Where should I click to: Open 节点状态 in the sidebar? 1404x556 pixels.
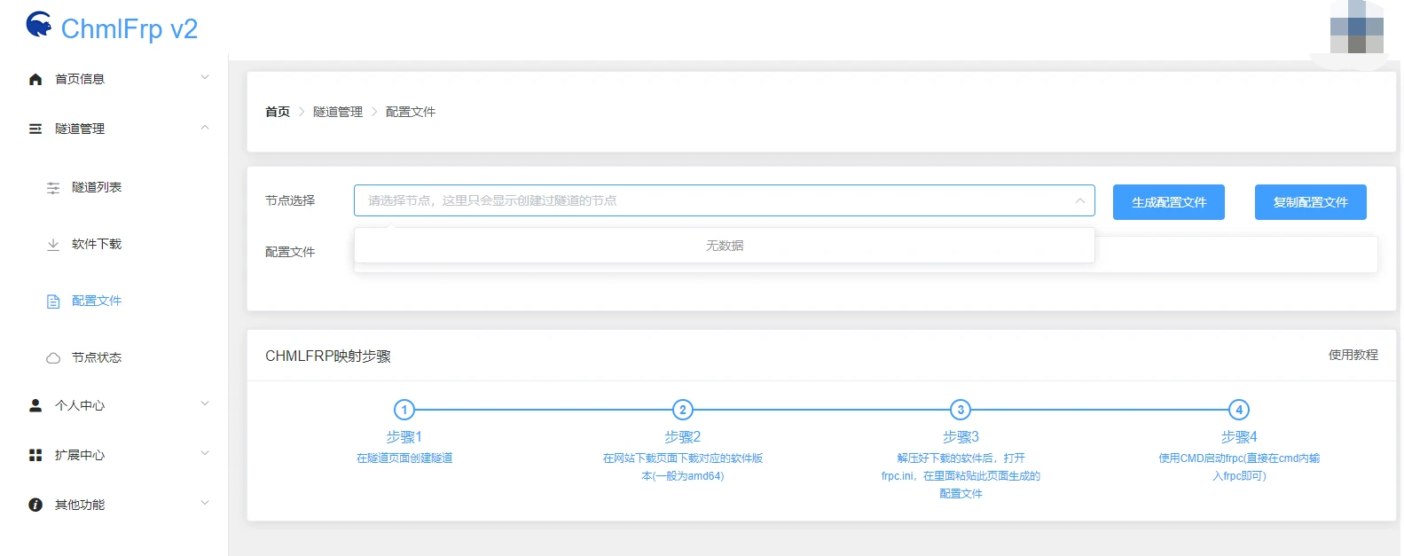click(x=97, y=357)
